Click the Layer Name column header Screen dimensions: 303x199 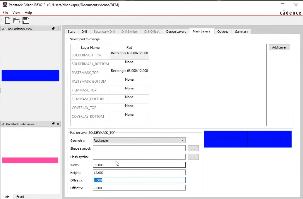pos(90,47)
